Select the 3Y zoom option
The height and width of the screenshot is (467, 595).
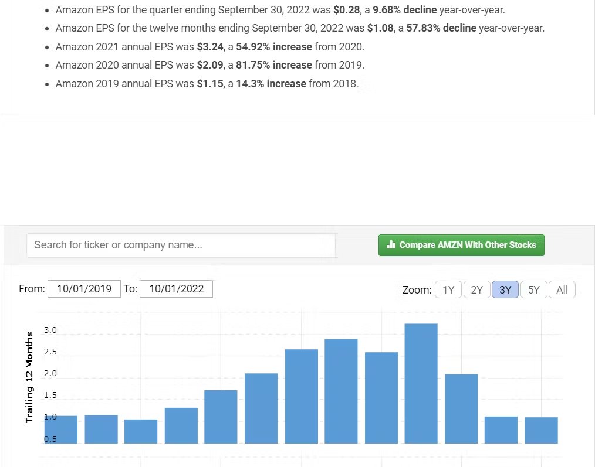pos(505,289)
